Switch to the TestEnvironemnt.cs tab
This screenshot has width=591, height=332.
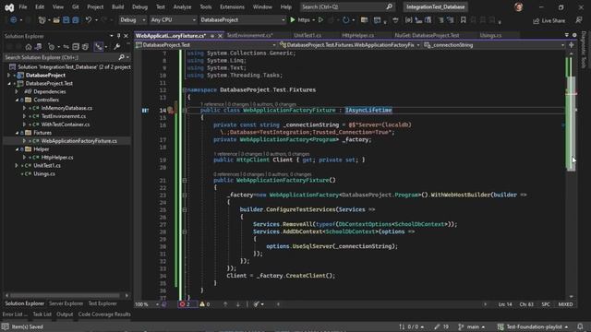pos(249,35)
